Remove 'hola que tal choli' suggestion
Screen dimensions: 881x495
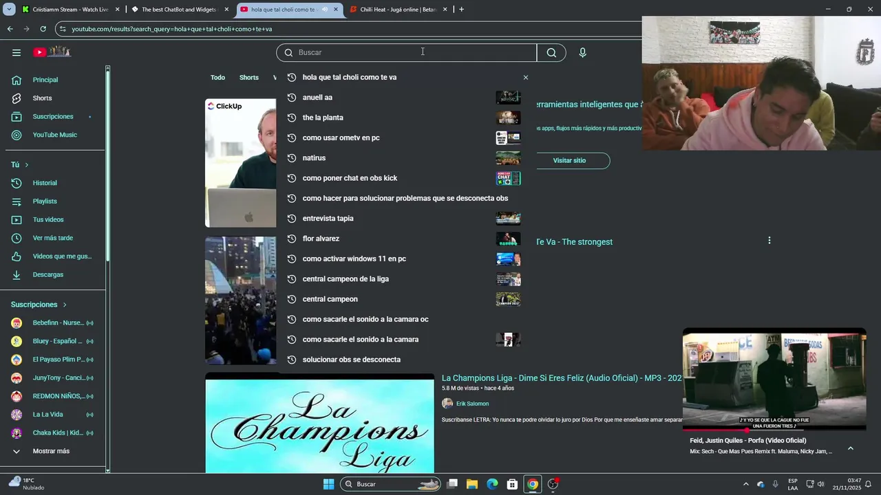click(526, 78)
